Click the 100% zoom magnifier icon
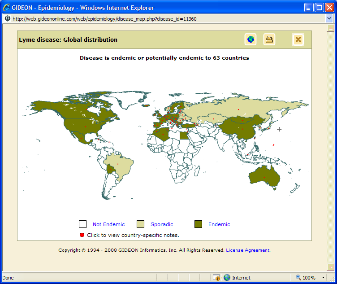Viewport: 337px width, 284px height. [x=298, y=277]
